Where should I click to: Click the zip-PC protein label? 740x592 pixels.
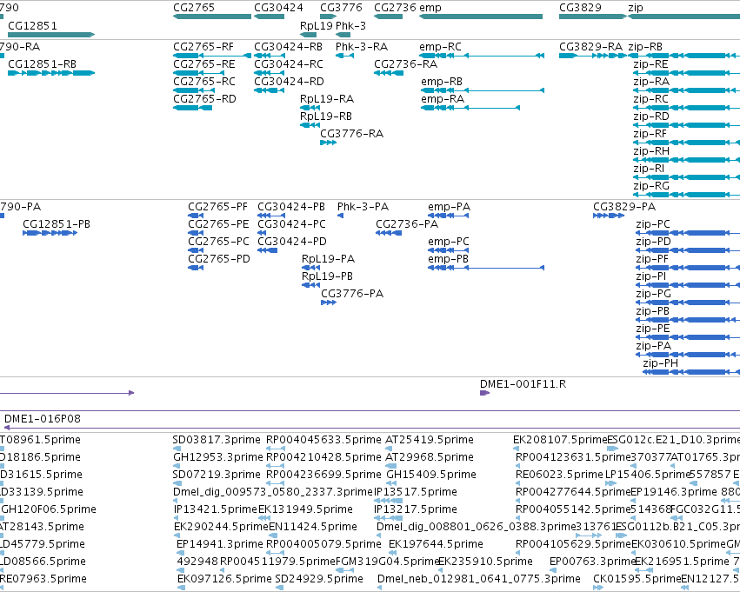[x=653, y=224]
